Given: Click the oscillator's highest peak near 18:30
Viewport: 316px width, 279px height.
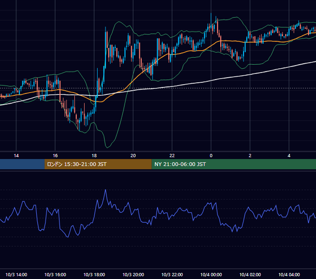Looking at the screenshot, I should [x=105, y=190].
